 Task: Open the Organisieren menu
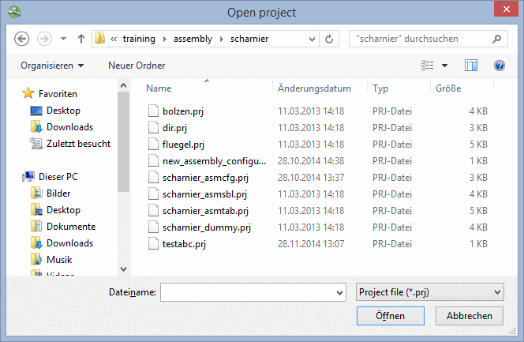click(52, 66)
